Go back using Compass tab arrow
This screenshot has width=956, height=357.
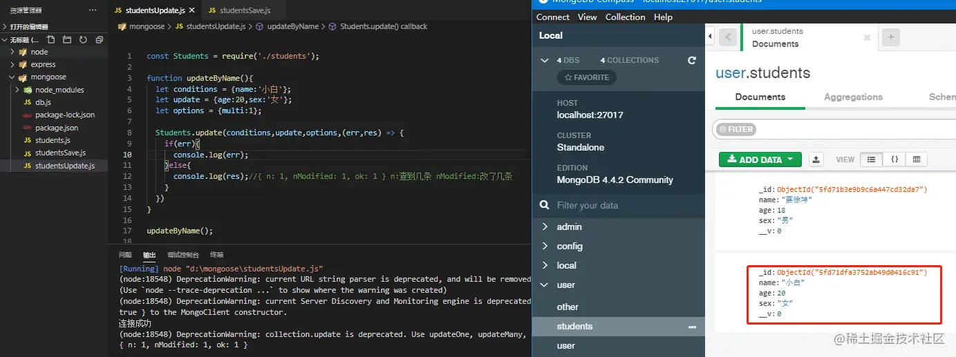click(727, 37)
